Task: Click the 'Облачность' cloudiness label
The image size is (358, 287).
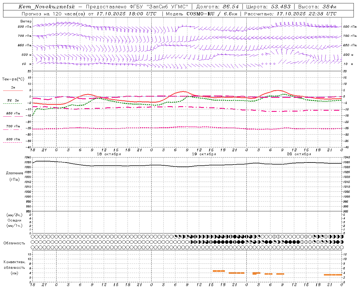Action: click(14, 243)
